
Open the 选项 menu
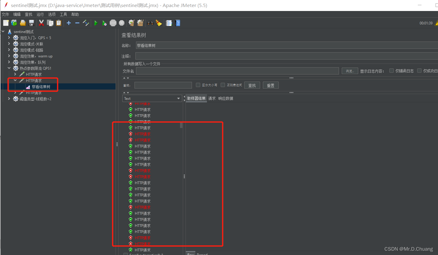(x=52, y=14)
